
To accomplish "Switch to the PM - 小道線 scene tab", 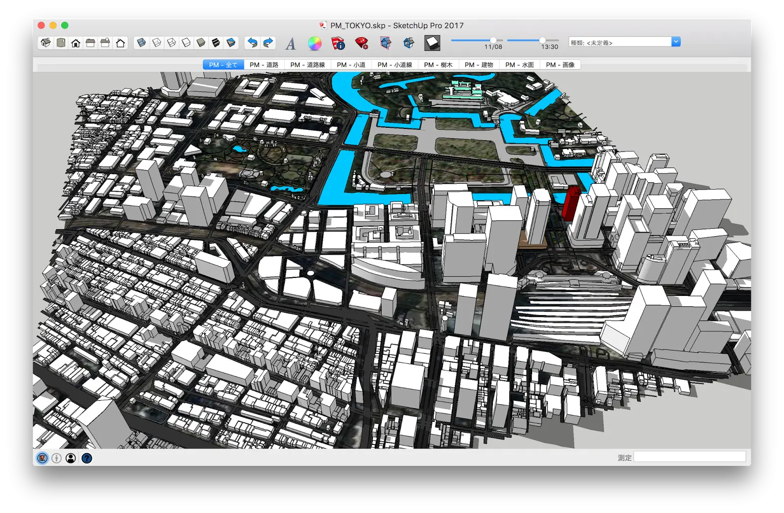I will 395,65.
